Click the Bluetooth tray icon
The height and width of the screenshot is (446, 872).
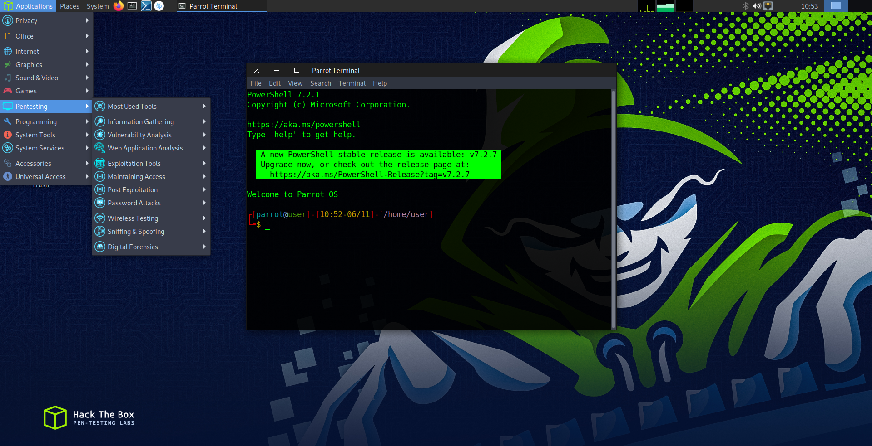(x=745, y=6)
